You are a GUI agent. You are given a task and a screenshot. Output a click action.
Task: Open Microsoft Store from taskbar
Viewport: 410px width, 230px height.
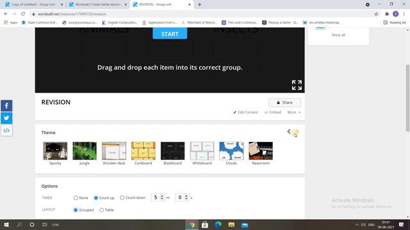pyautogui.click(x=205, y=225)
